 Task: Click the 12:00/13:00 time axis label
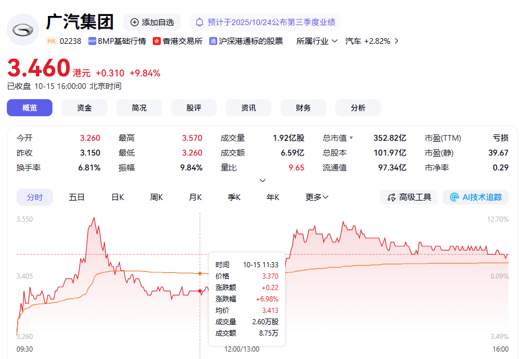[x=242, y=349]
